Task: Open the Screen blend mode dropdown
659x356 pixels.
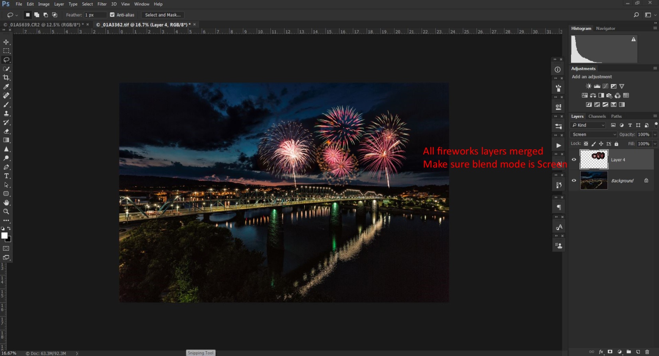Action: tap(593, 134)
